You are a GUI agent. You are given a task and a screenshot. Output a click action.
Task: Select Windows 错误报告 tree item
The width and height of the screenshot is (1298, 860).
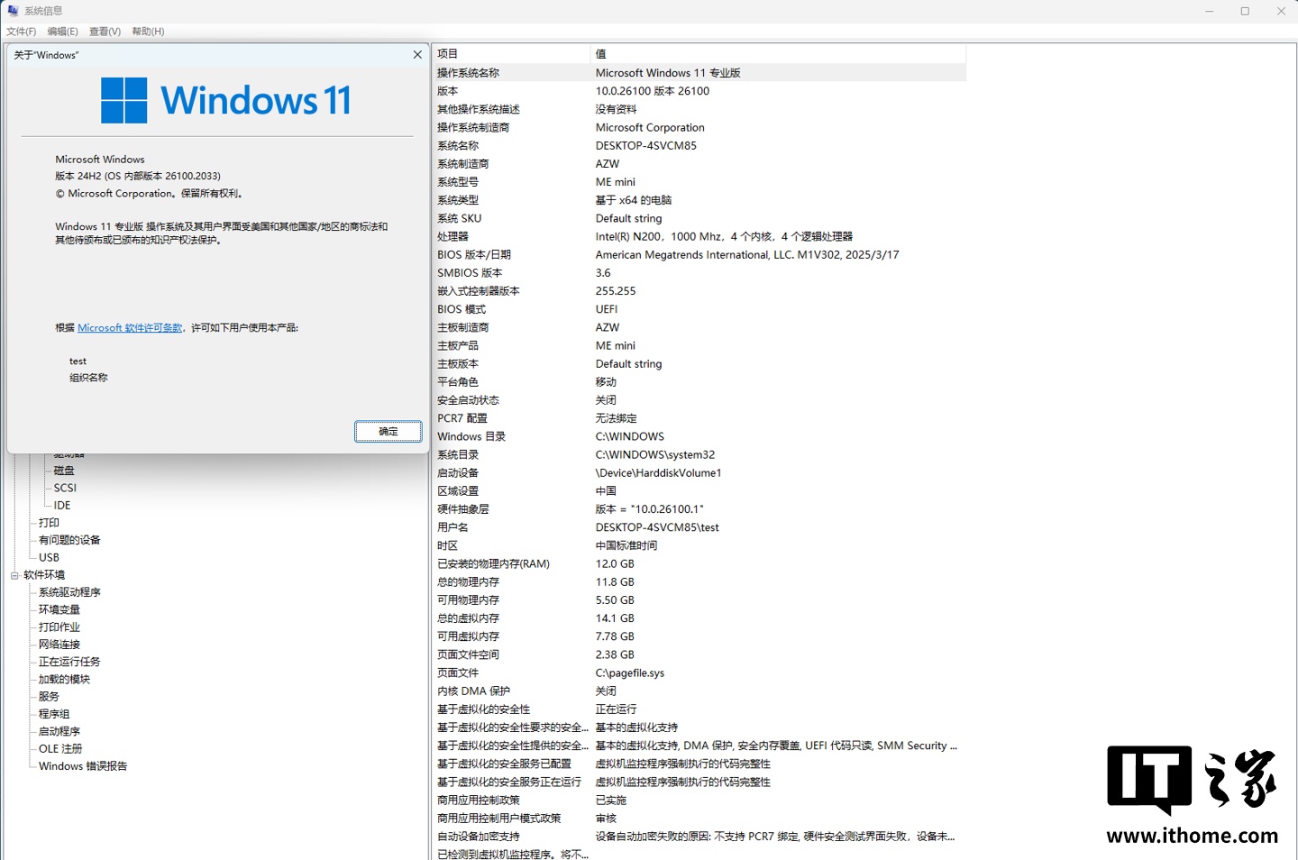83,766
